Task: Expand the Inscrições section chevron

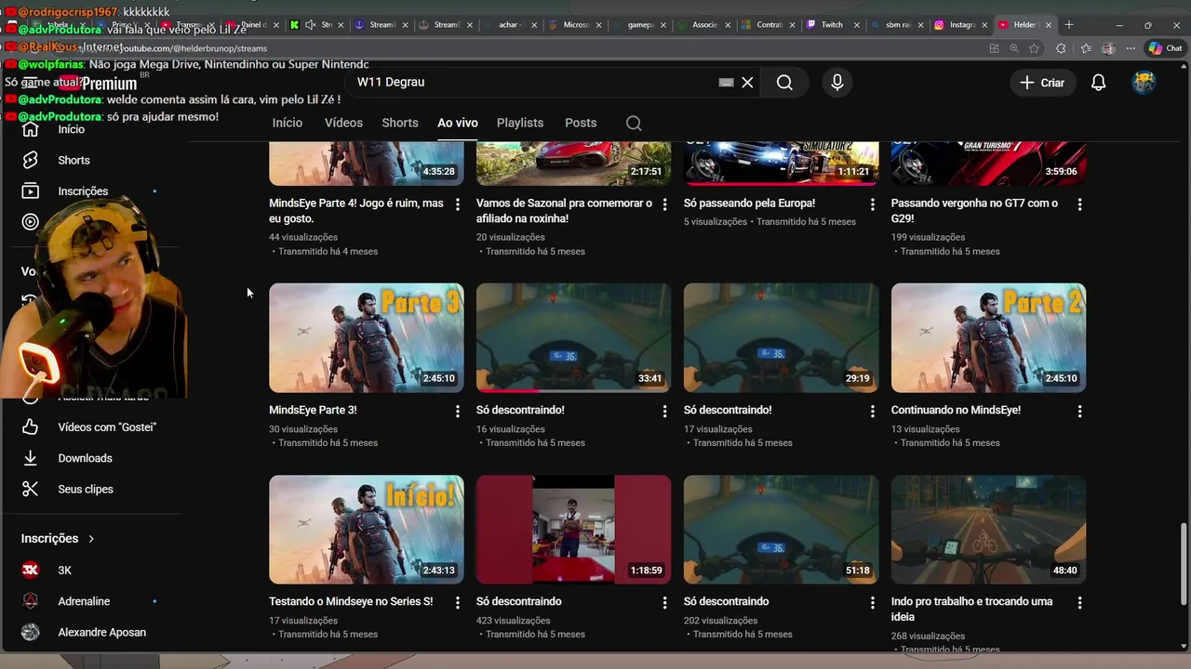Action: tap(91, 539)
